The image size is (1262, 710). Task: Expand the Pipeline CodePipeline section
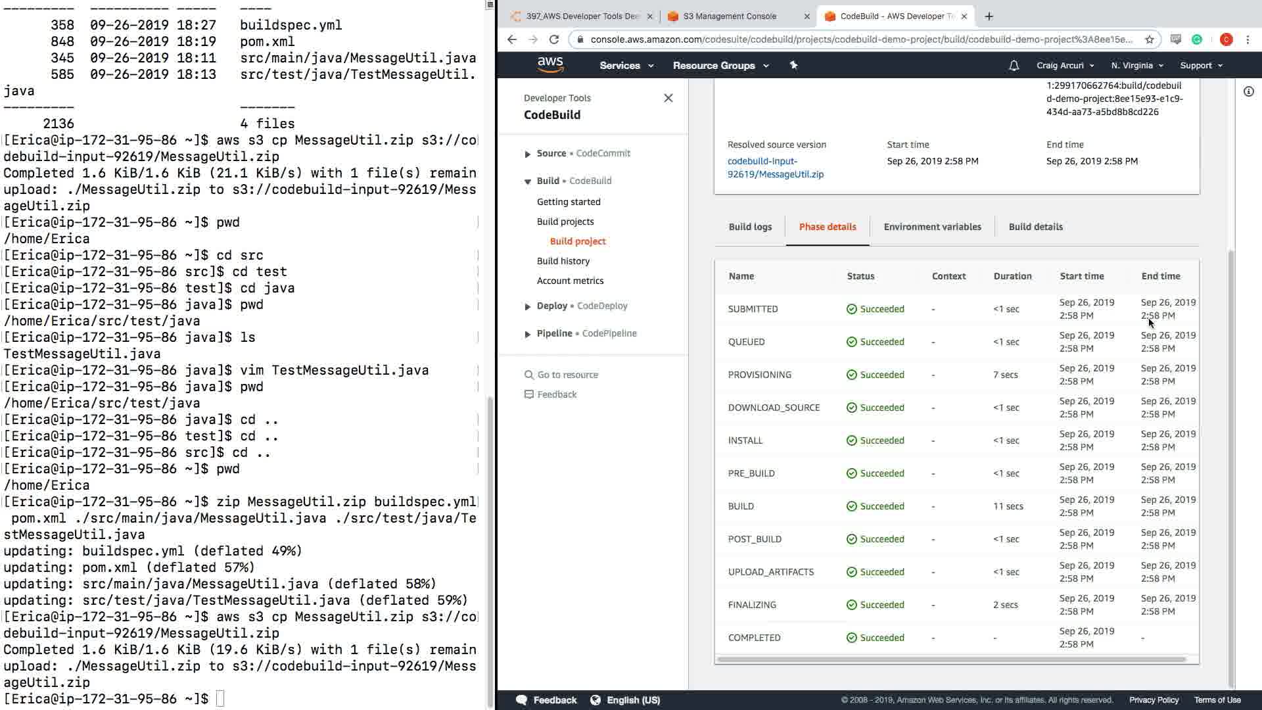(x=527, y=334)
